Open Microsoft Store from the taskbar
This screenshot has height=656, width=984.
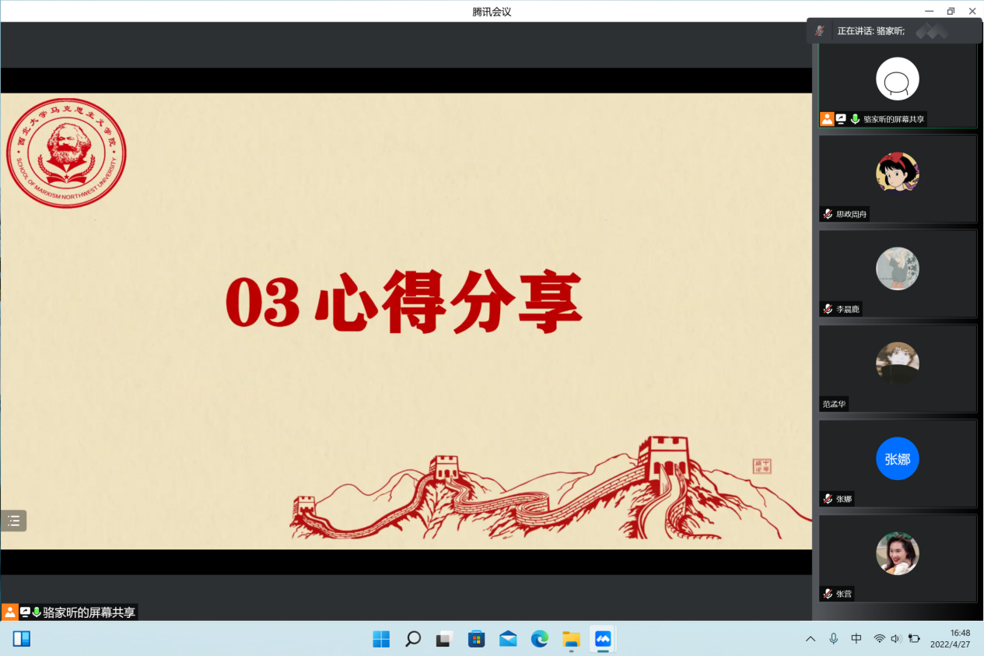[477, 639]
